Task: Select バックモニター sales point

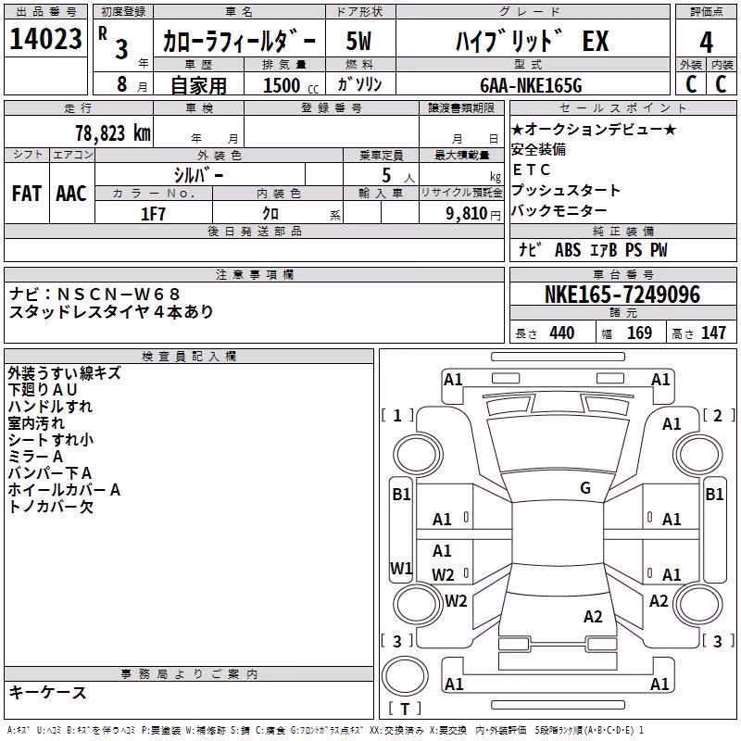Action: click(x=559, y=210)
